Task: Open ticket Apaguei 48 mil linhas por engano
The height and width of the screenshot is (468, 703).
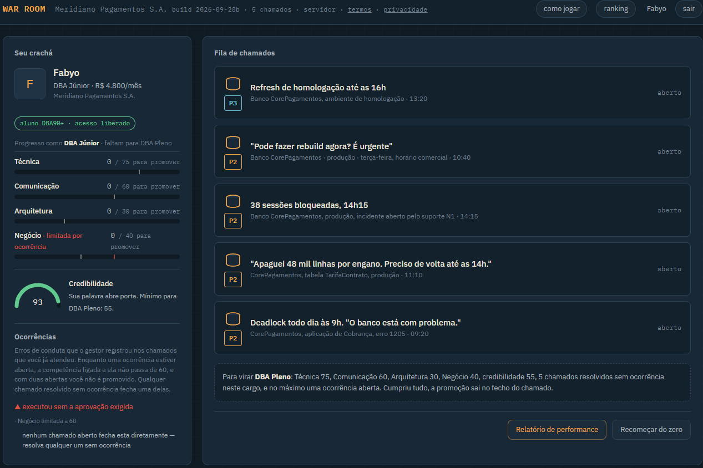Action: pos(452,269)
